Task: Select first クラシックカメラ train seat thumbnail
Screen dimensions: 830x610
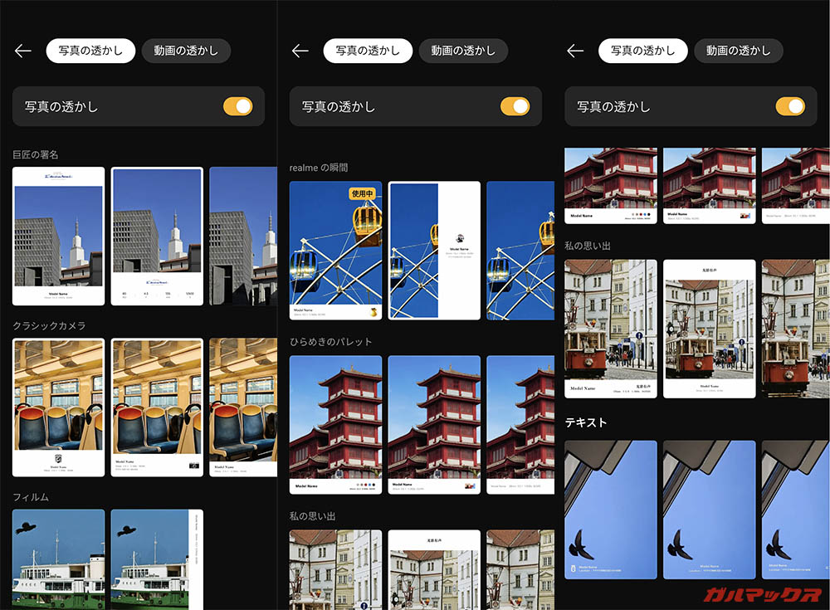Action: tap(59, 407)
